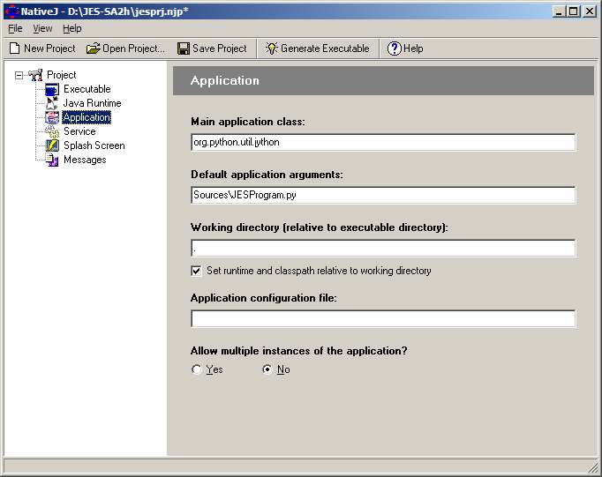Viewport: 602px width, 477px height.
Task: Click the New Project button label
Action: tap(49, 48)
